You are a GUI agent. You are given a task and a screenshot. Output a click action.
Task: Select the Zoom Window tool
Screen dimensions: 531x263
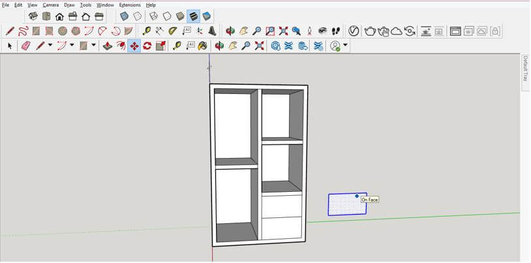tap(270, 31)
